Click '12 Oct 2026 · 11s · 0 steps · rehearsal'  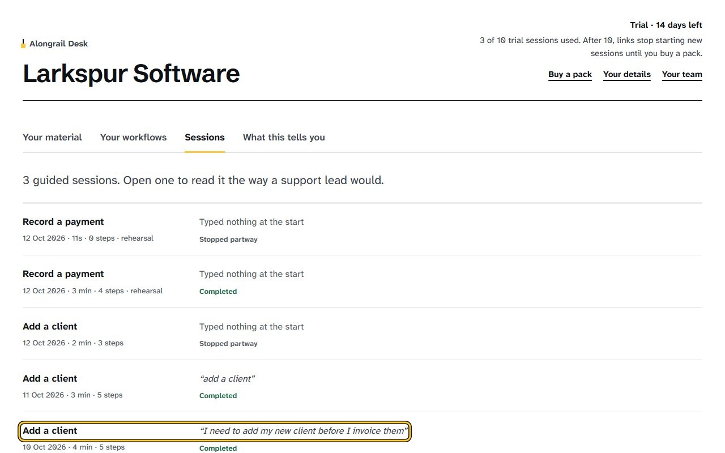click(x=88, y=238)
